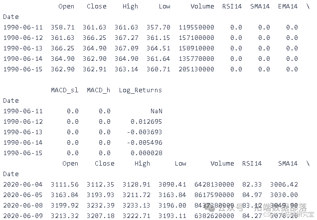This screenshot has height=220, width=317.
Task: Click volume value 157100000
Action: pyautogui.click(x=196, y=38)
